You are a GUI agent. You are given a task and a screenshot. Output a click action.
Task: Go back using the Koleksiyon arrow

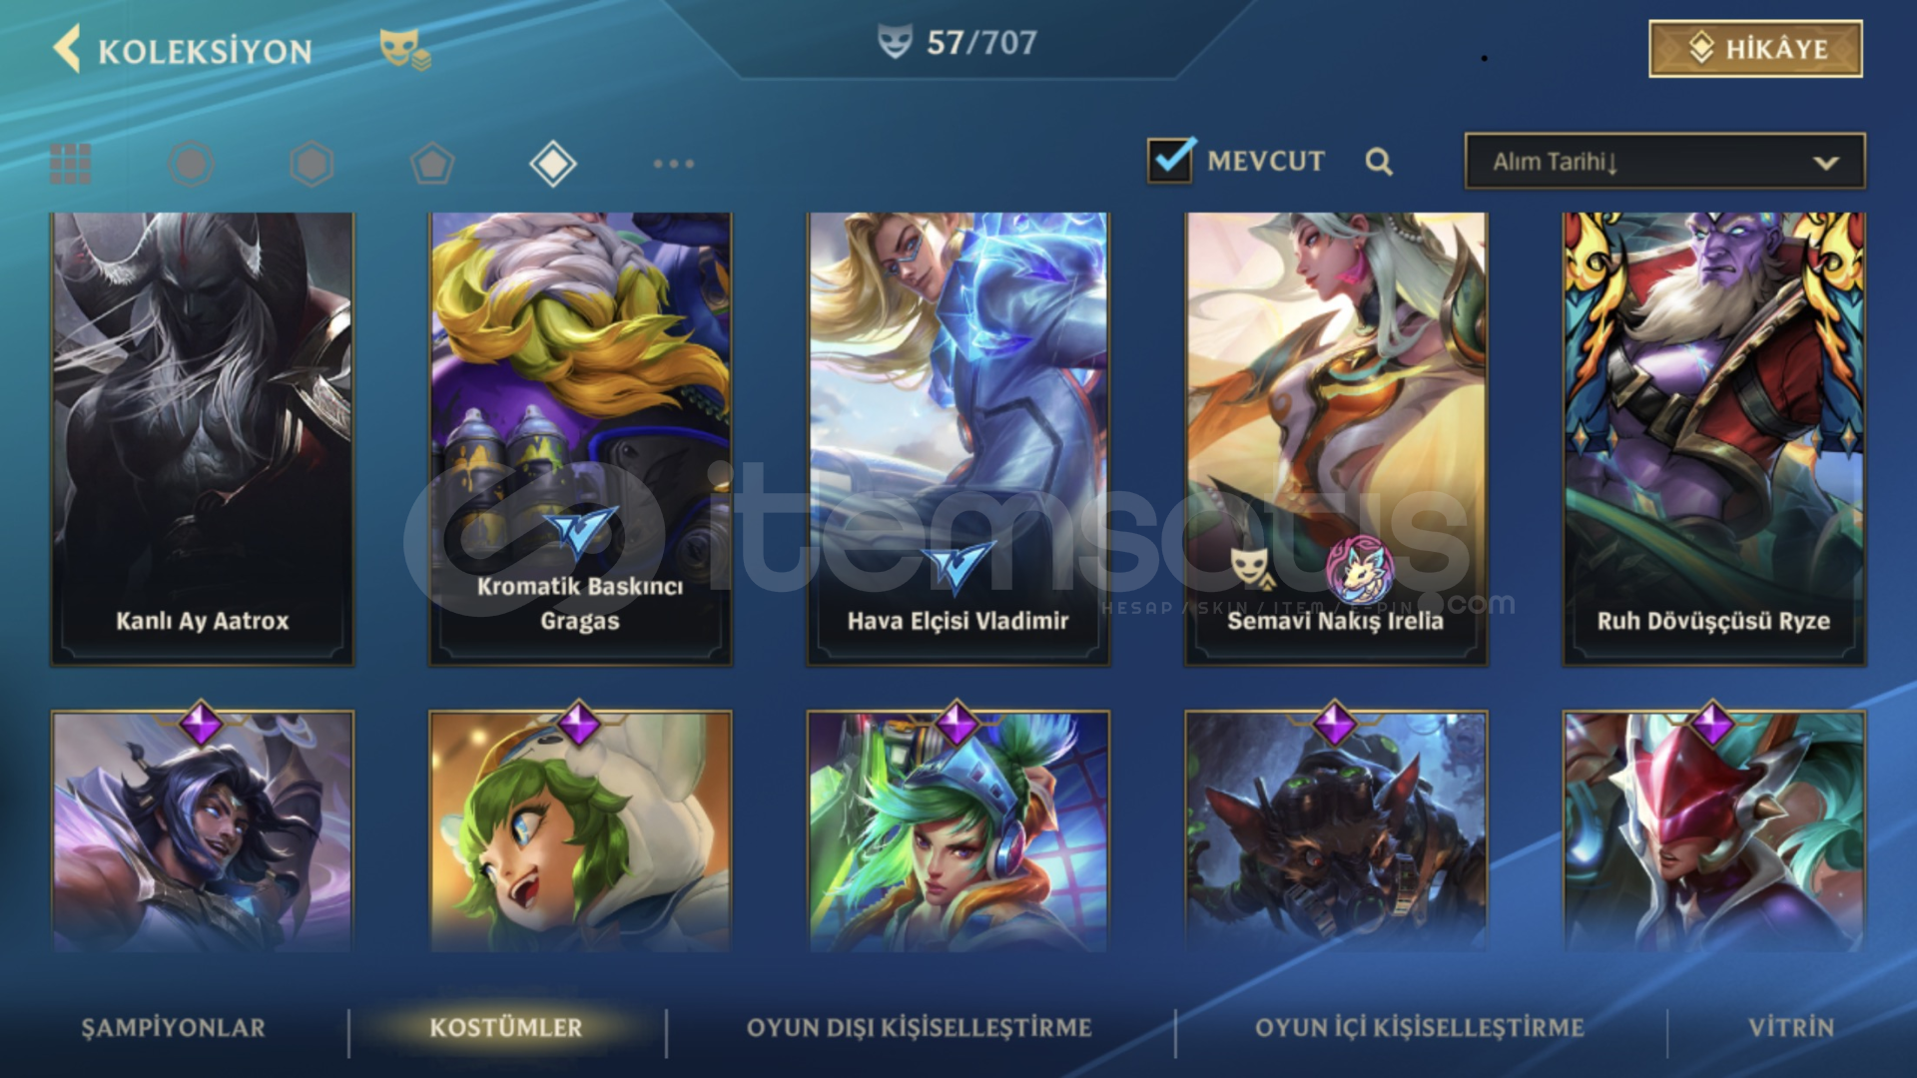click(67, 49)
